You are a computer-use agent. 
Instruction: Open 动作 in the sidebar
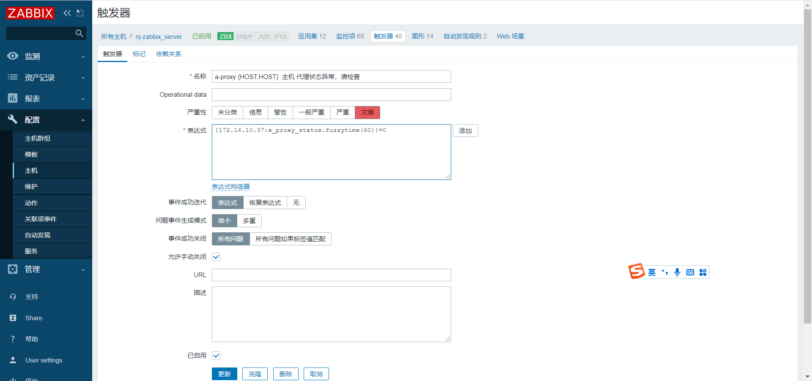(52, 203)
